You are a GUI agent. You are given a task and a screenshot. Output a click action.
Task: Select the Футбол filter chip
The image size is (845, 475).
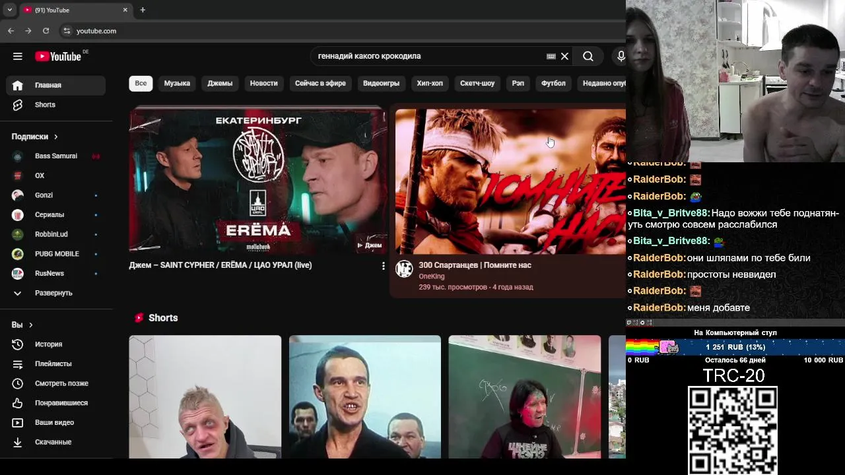[x=553, y=83]
